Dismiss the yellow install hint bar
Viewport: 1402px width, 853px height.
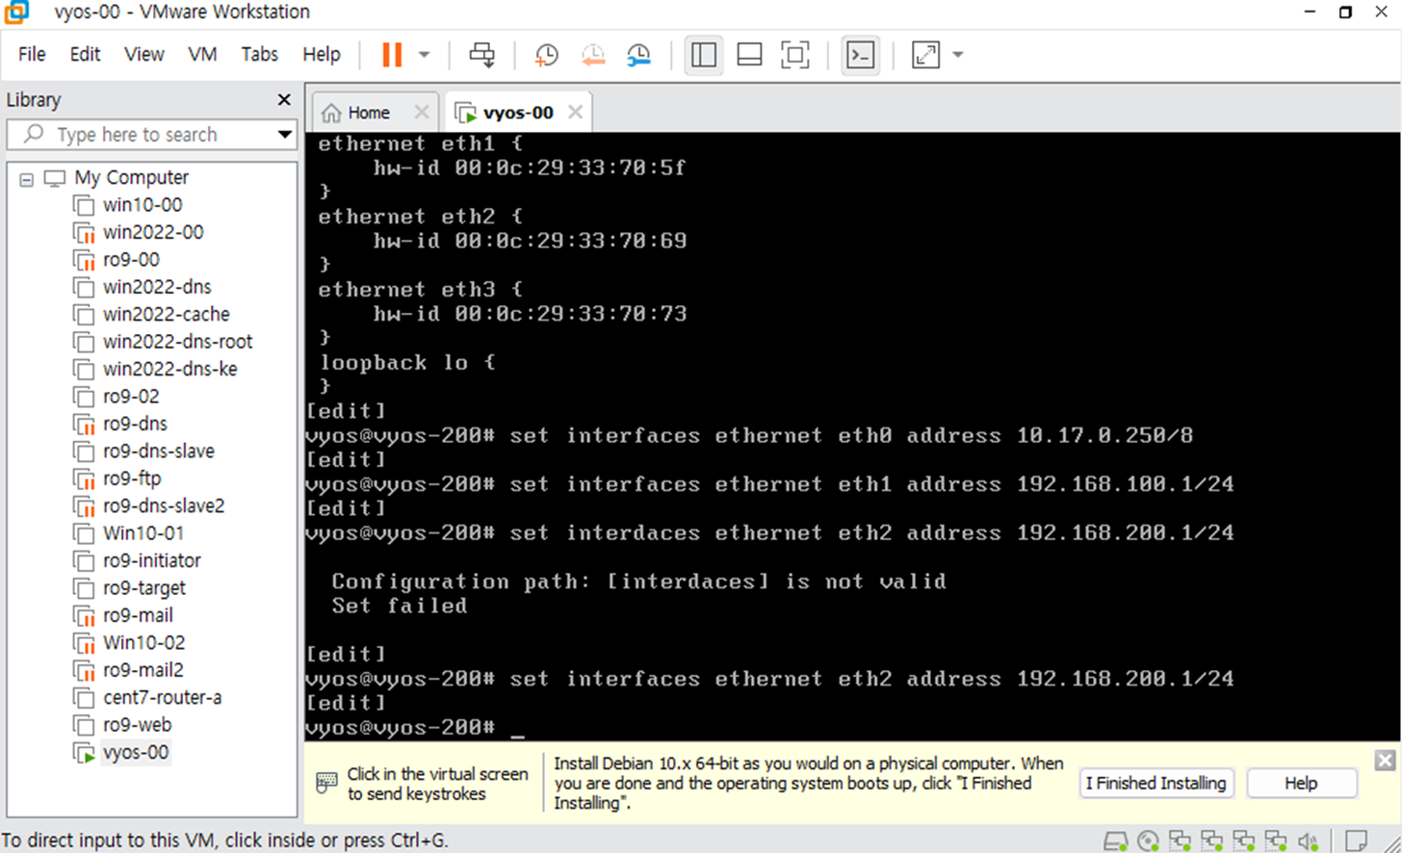(x=1385, y=761)
